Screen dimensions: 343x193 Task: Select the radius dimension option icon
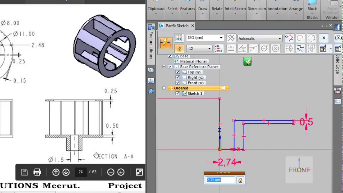point(253,49)
